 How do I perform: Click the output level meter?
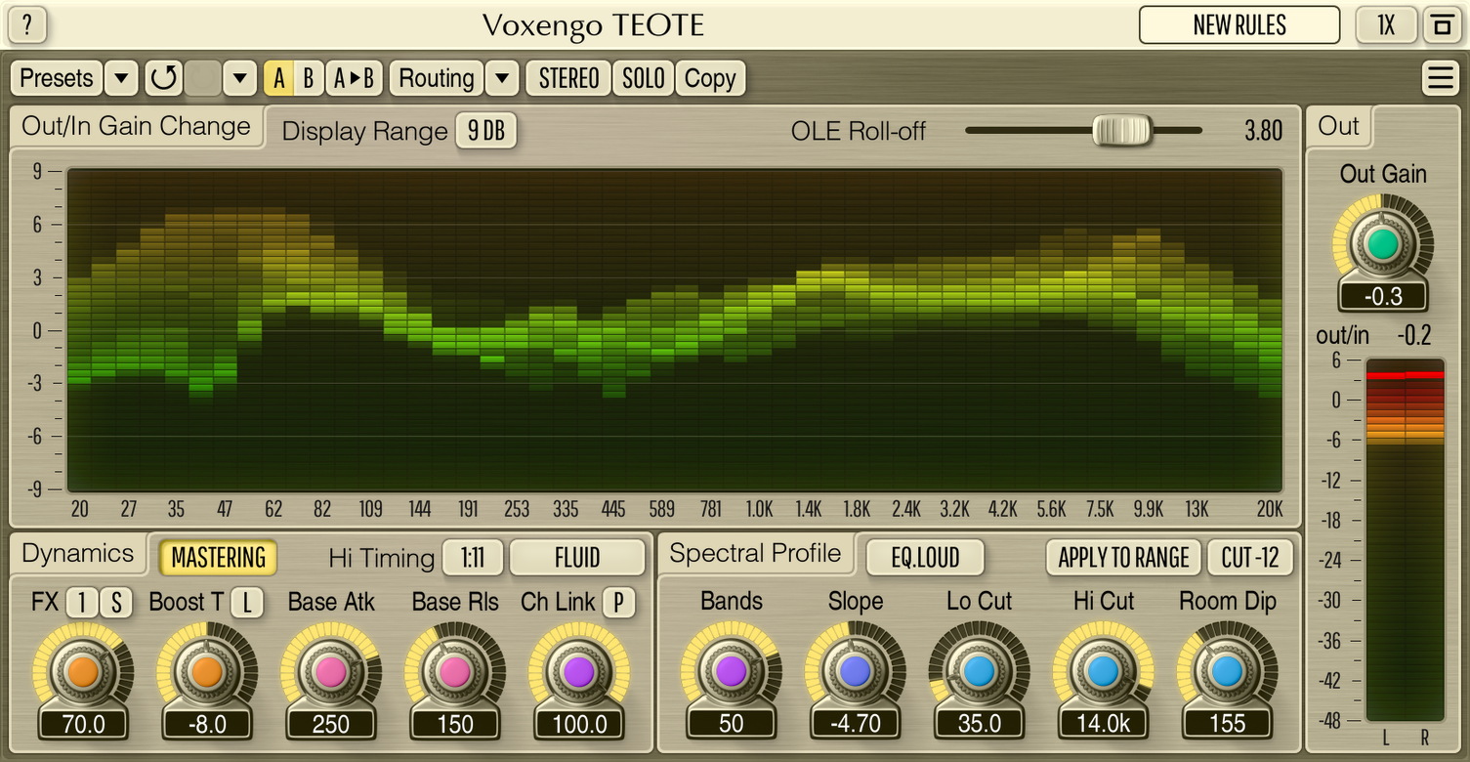pos(1405,540)
